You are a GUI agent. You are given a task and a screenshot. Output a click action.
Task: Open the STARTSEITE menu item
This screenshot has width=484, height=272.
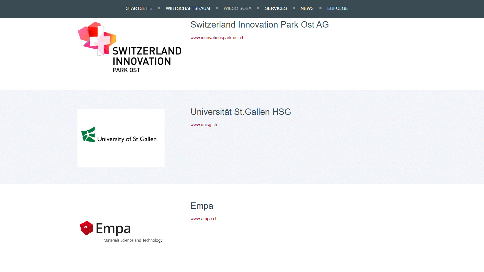[x=139, y=8]
